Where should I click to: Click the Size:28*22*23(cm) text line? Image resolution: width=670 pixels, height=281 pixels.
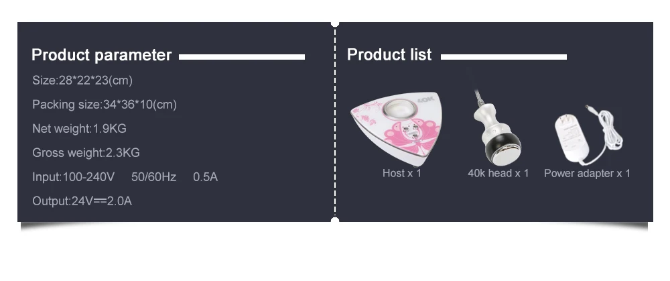pyautogui.click(x=82, y=80)
